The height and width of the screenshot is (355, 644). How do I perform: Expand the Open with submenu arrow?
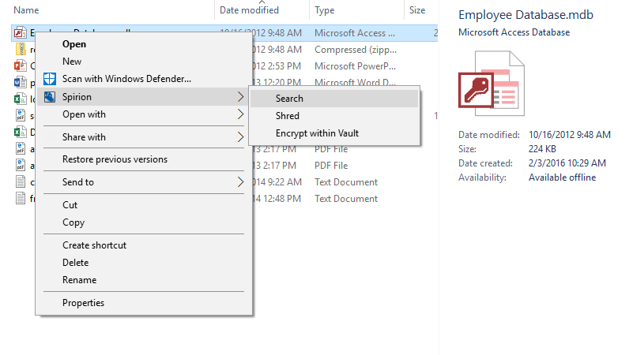[240, 114]
